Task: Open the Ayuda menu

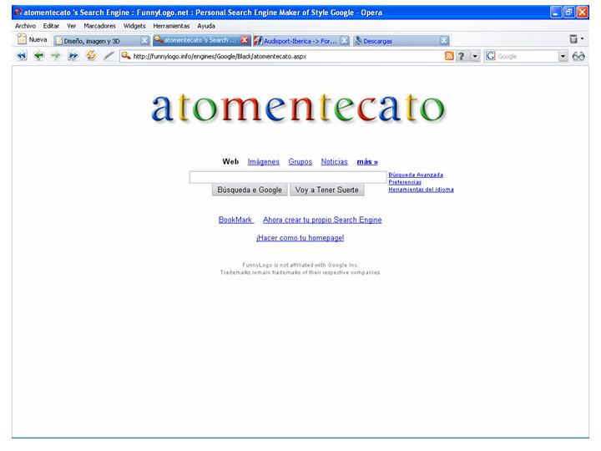Action: click(x=206, y=26)
